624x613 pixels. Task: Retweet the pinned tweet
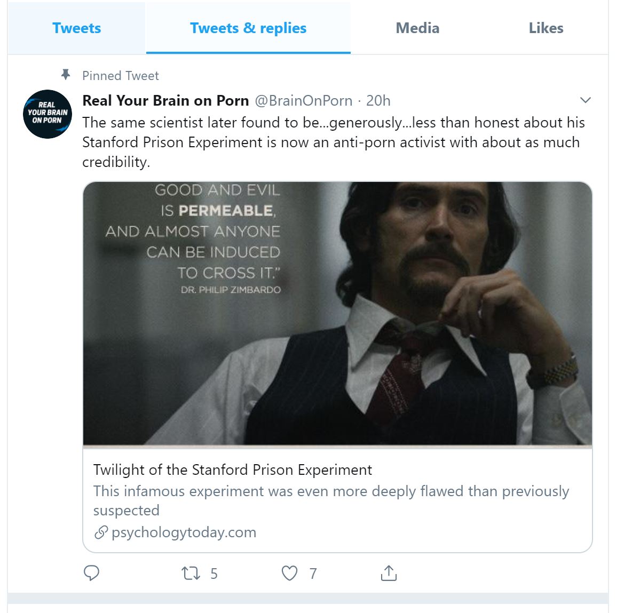[x=191, y=574]
